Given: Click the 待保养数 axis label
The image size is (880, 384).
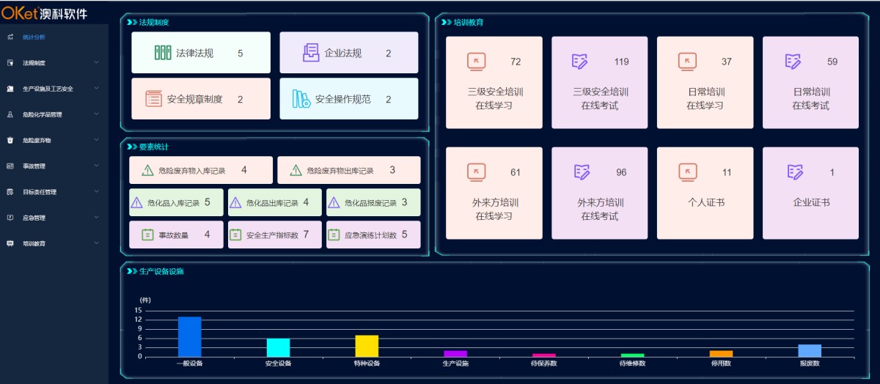Looking at the screenshot, I should point(544,363).
